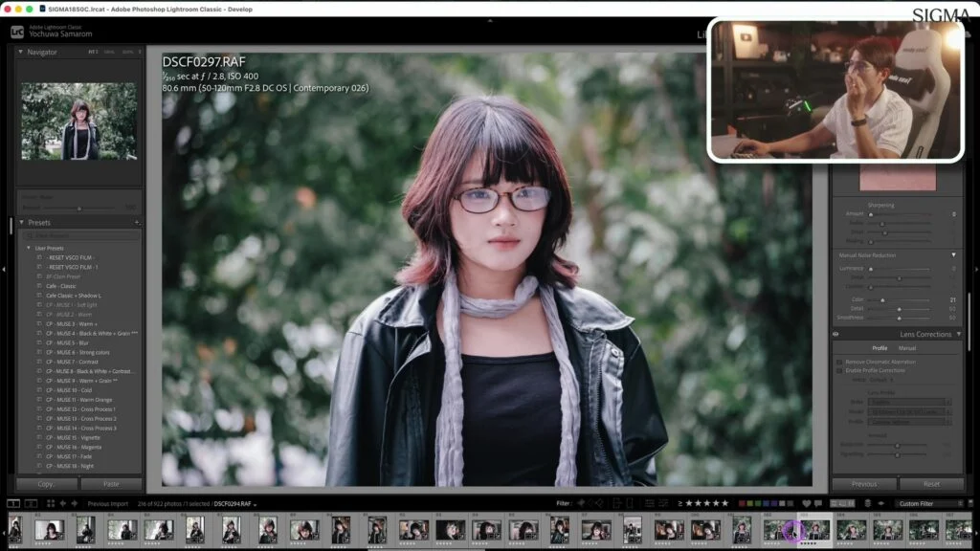Collapse Manual Noise Reduction section
The image size is (980, 551).
click(954, 254)
